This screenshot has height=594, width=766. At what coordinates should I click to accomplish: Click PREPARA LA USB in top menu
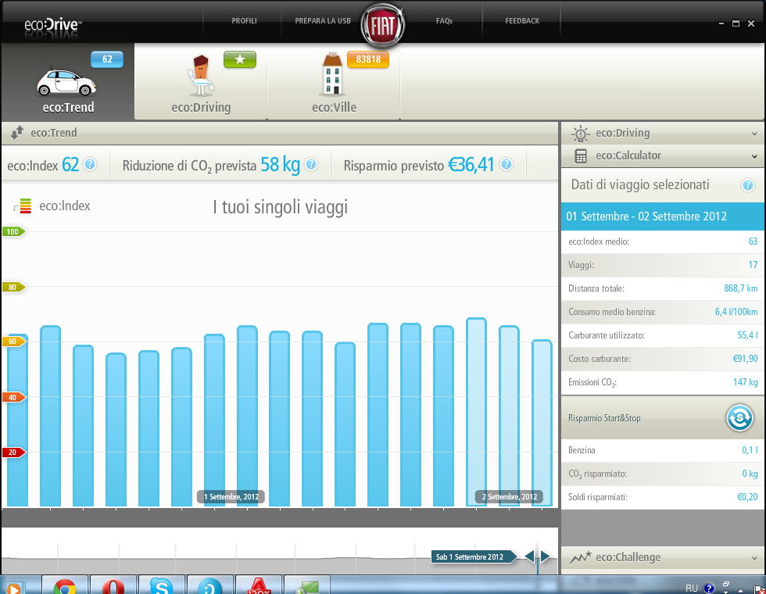[x=320, y=21]
